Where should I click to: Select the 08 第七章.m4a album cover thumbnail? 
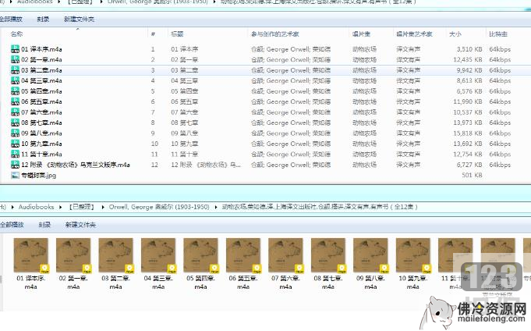pyautogui.click(x=328, y=255)
